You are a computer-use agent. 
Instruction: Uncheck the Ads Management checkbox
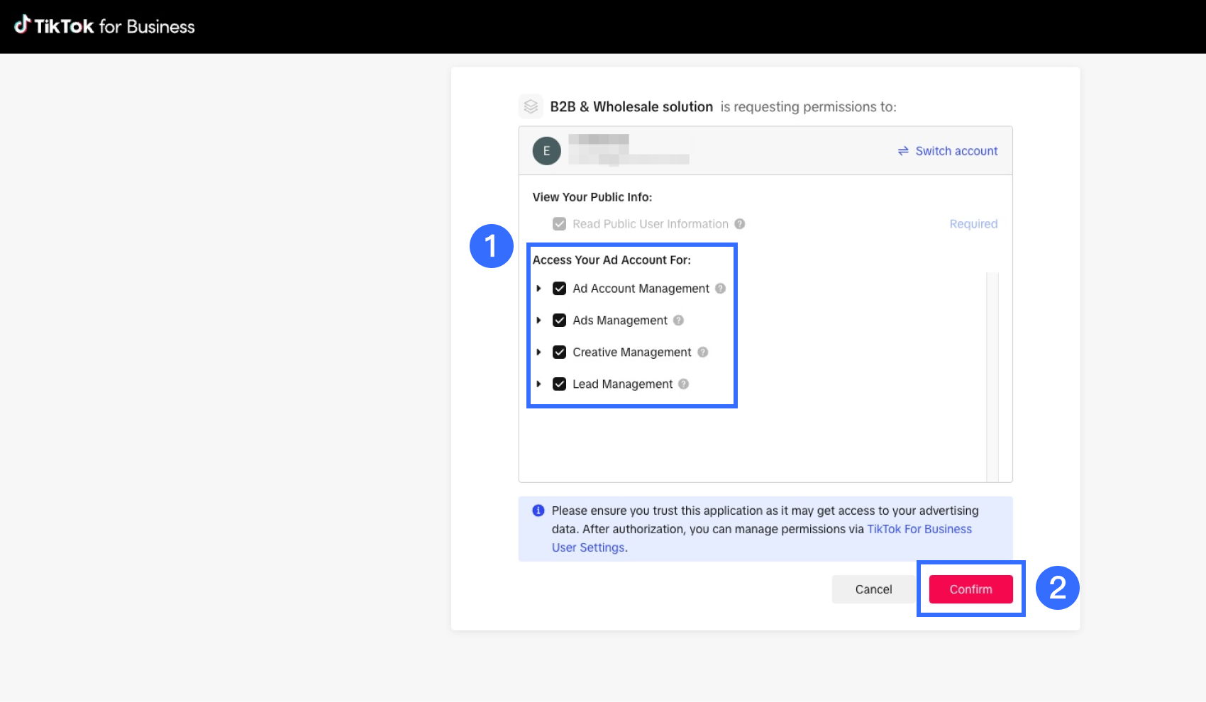pos(560,321)
